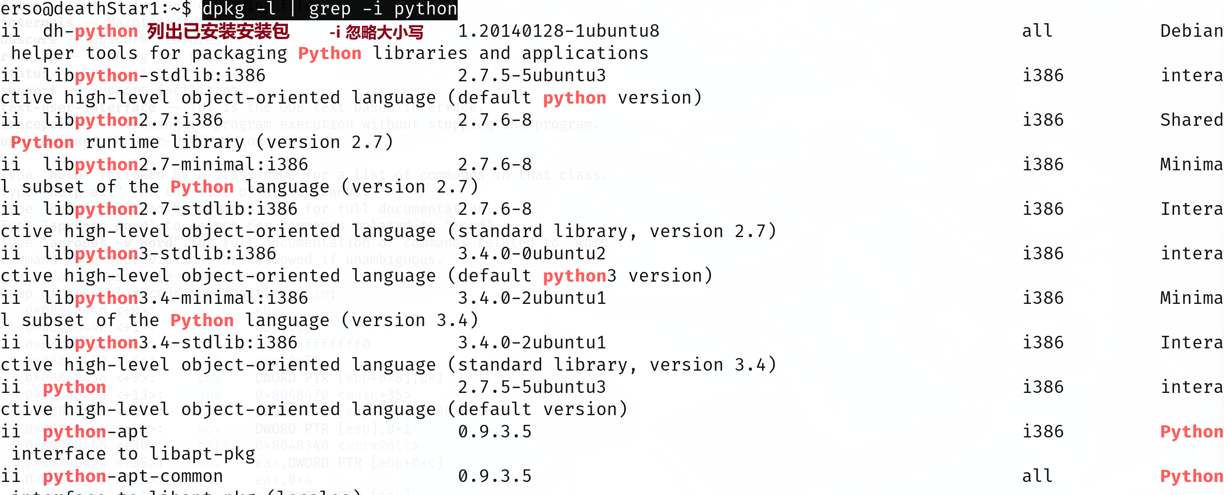Select the libpython3-stdlib:i386 package name
The width and height of the screenshot is (1224, 495).
[159, 254]
